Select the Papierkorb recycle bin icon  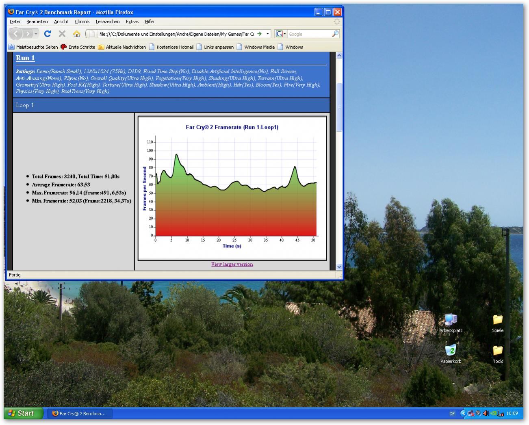coord(451,354)
